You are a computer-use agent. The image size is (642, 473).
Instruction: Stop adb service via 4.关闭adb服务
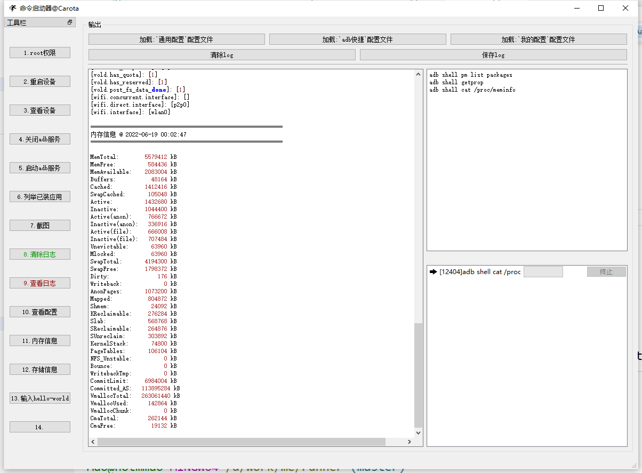39,139
